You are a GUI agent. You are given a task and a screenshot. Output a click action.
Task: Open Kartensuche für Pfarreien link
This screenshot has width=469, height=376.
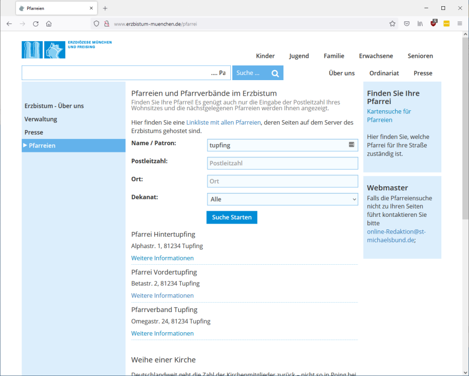tap(389, 115)
